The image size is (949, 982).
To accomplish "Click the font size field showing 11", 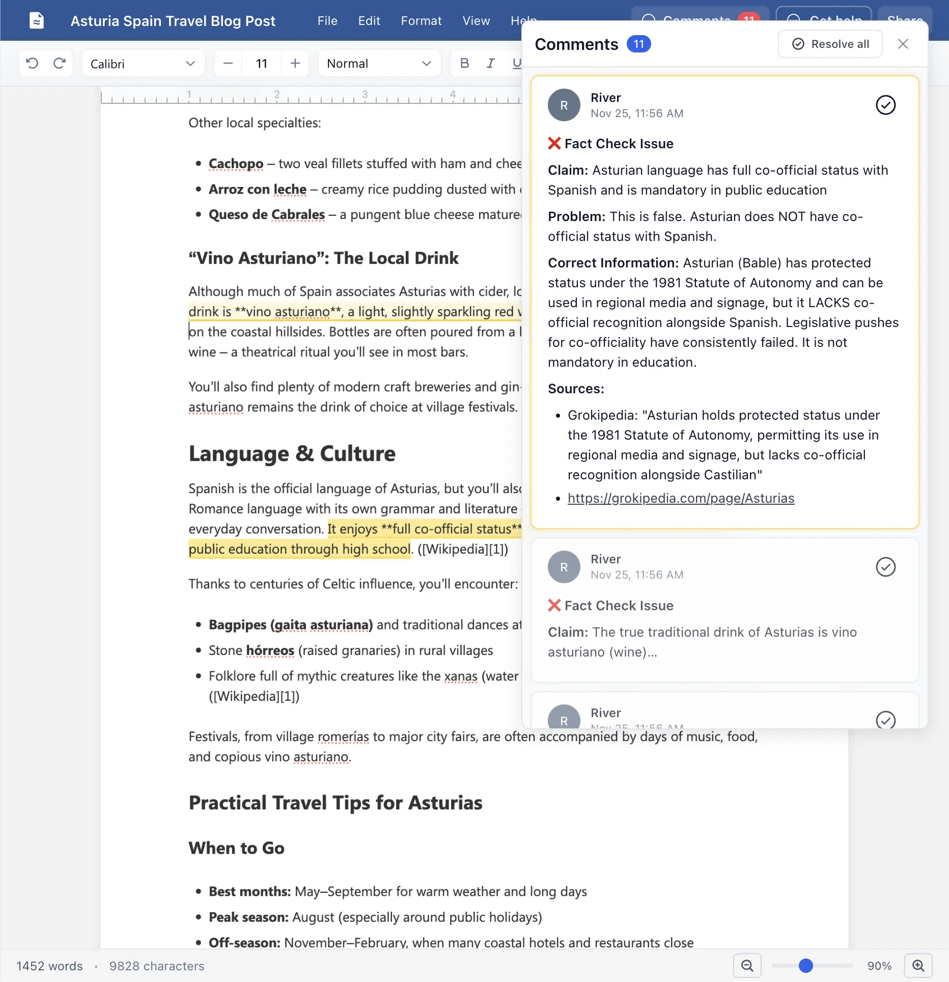I will (261, 64).
